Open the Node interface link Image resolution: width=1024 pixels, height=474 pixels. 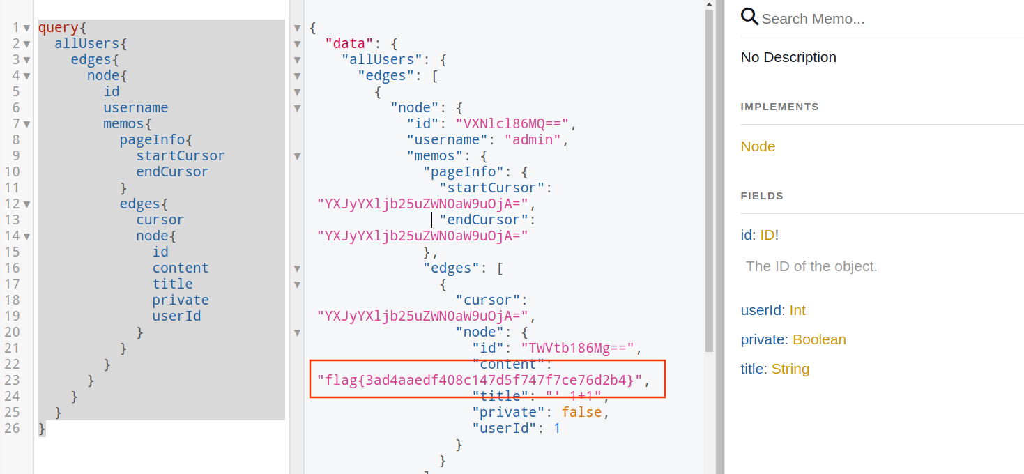pyautogui.click(x=758, y=146)
